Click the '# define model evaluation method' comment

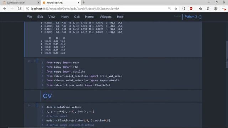(x=70, y=125)
